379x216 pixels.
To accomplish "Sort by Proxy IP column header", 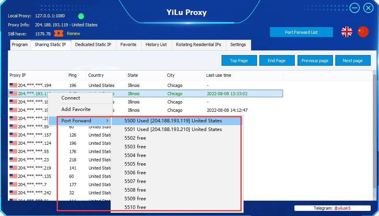I will coord(37,75).
